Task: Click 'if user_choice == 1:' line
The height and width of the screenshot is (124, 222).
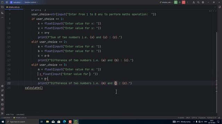Action: click(x=48, y=19)
